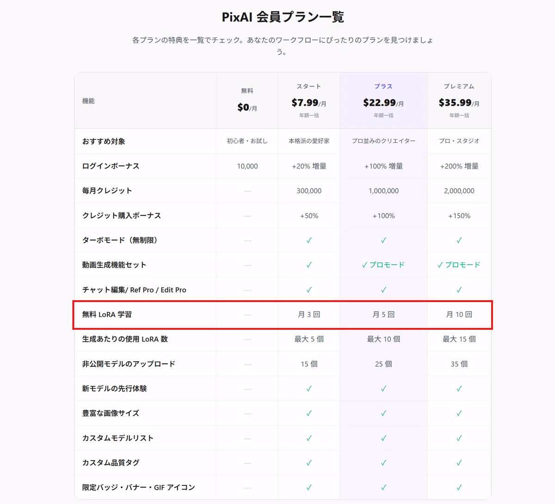Select the プラス plan header
Viewport: 555px width, 504px height.
pos(383,86)
